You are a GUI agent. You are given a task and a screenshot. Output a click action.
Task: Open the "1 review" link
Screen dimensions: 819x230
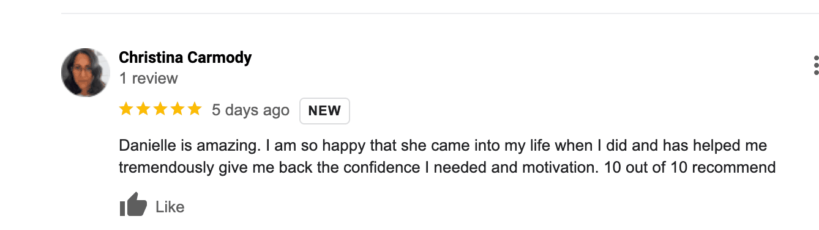tap(148, 78)
